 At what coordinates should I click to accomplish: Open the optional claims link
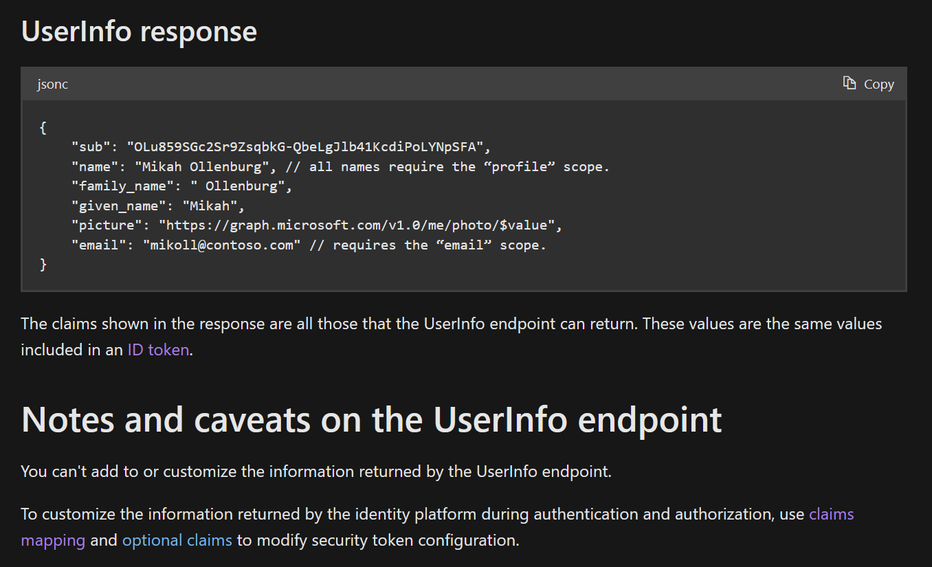[x=177, y=540]
